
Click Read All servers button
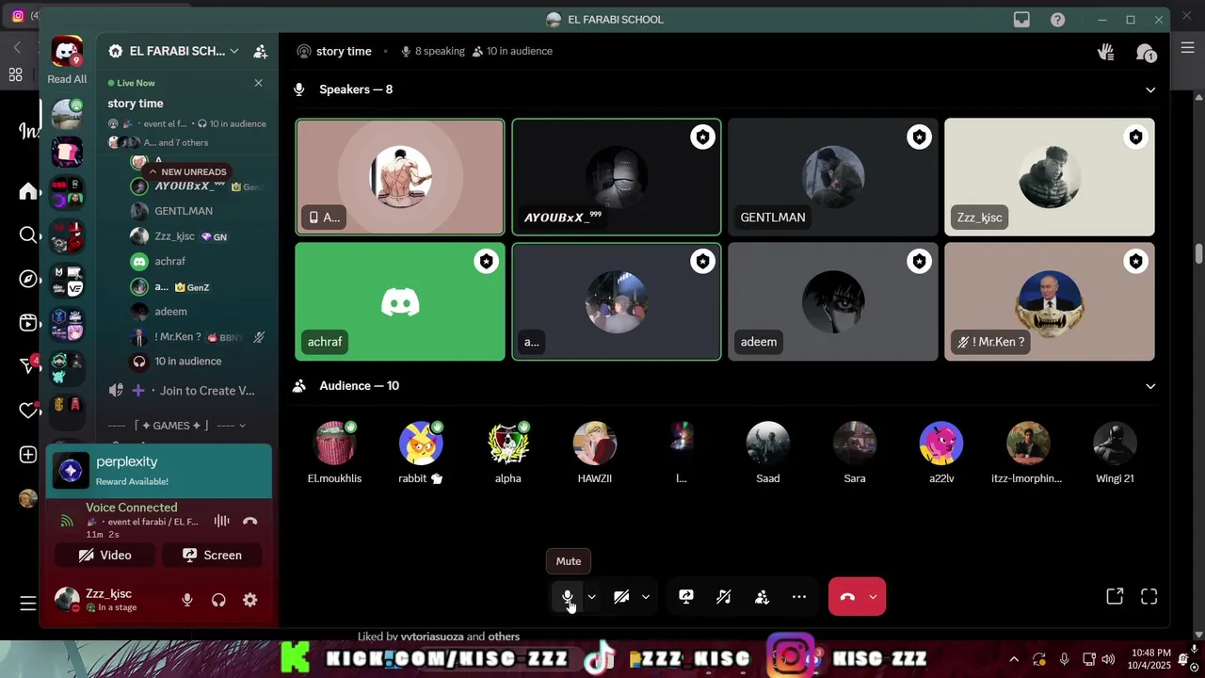(67, 79)
